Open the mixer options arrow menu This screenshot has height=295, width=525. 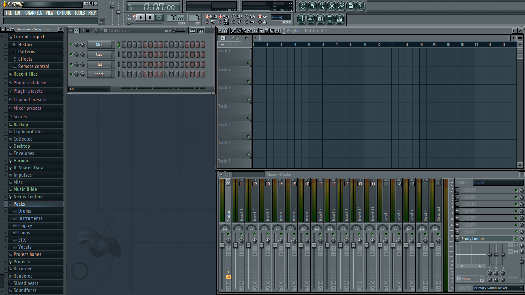221,174
